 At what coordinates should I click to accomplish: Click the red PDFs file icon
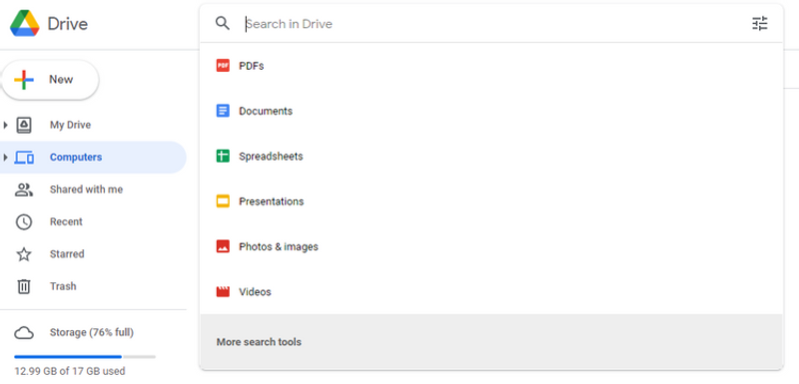pyautogui.click(x=223, y=66)
